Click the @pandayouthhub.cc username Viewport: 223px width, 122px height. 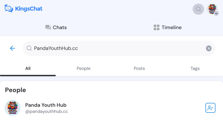(47, 111)
